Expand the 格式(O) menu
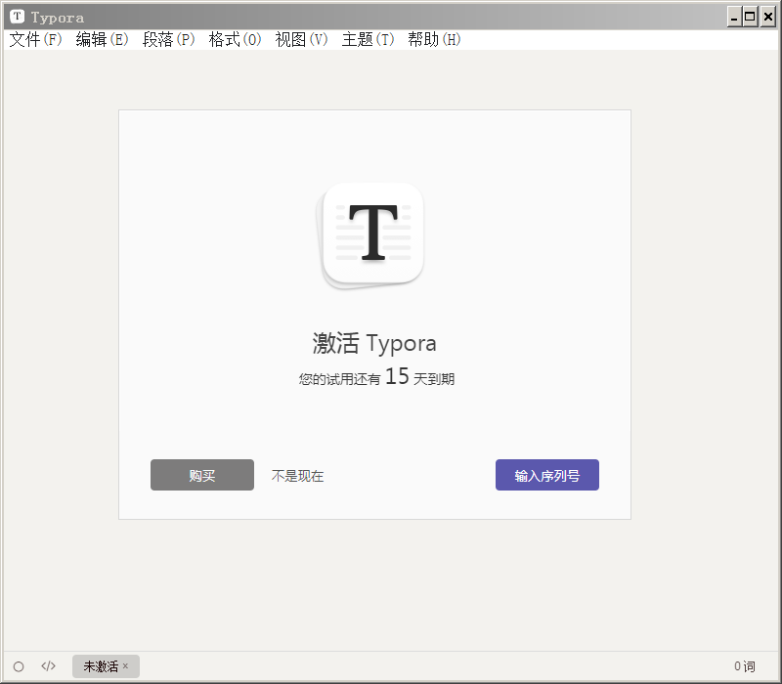The height and width of the screenshot is (684, 782). click(235, 39)
